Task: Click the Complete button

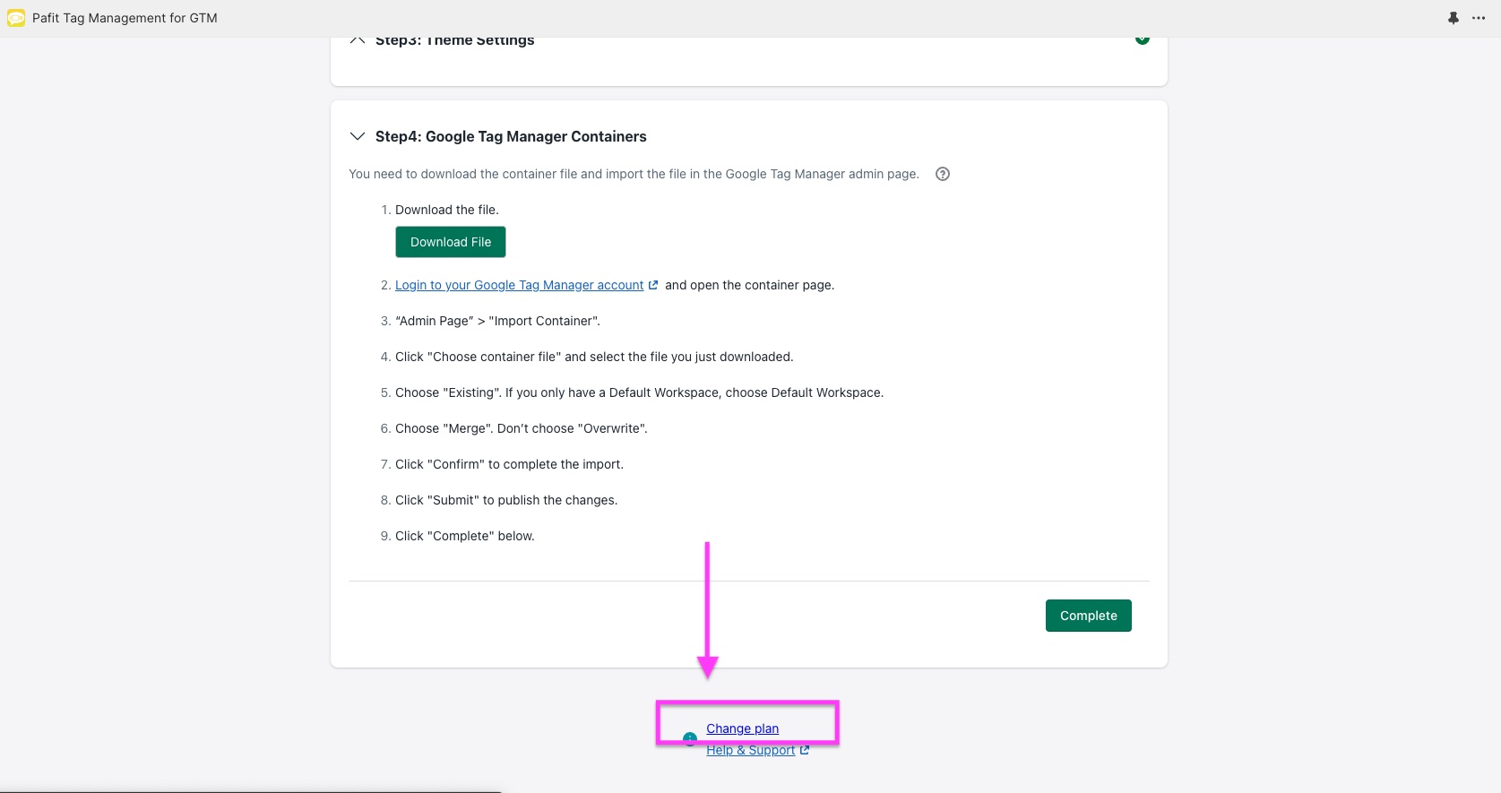Action: [x=1089, y=616]
